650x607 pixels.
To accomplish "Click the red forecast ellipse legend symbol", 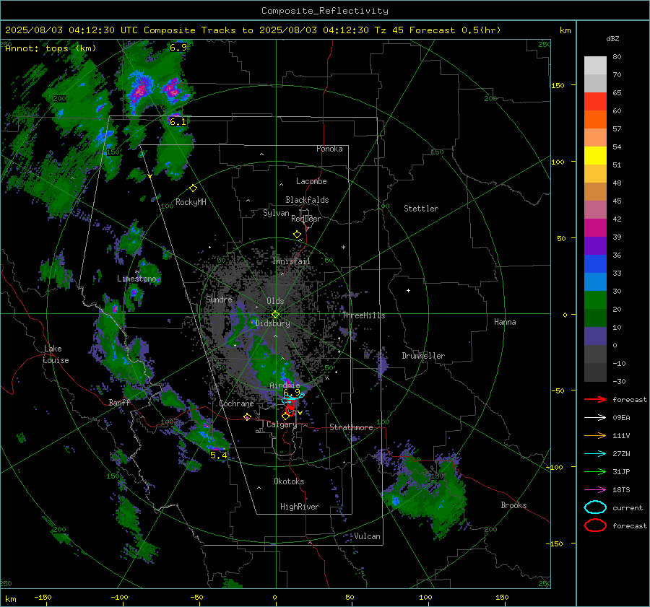I will coord(595,525).
